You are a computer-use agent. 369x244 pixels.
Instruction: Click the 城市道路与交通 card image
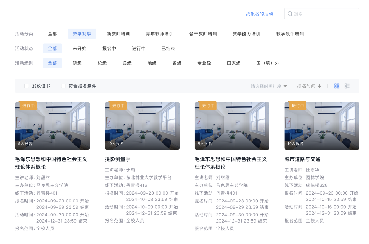tap(322, 126)
